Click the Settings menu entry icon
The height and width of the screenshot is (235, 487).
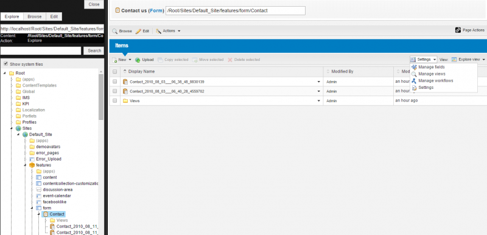click(414, 88)
